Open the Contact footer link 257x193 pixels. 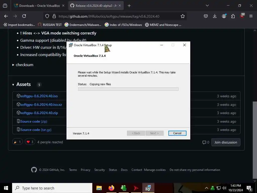(137, 170)
